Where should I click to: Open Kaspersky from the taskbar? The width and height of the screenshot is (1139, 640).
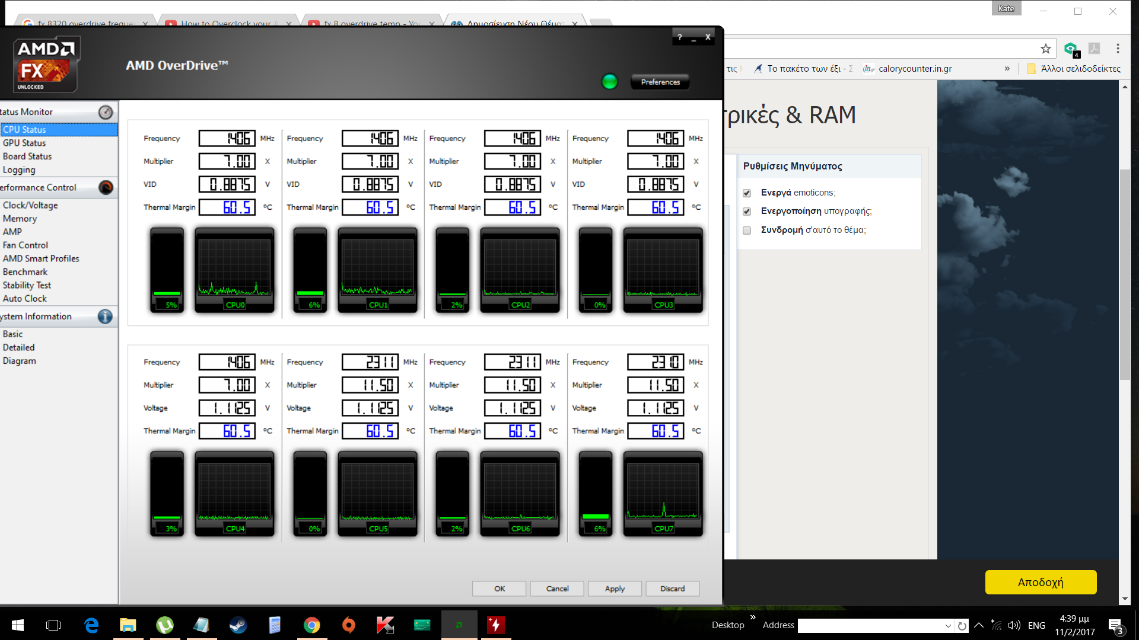pyautogui.click(x=386, y=625)
